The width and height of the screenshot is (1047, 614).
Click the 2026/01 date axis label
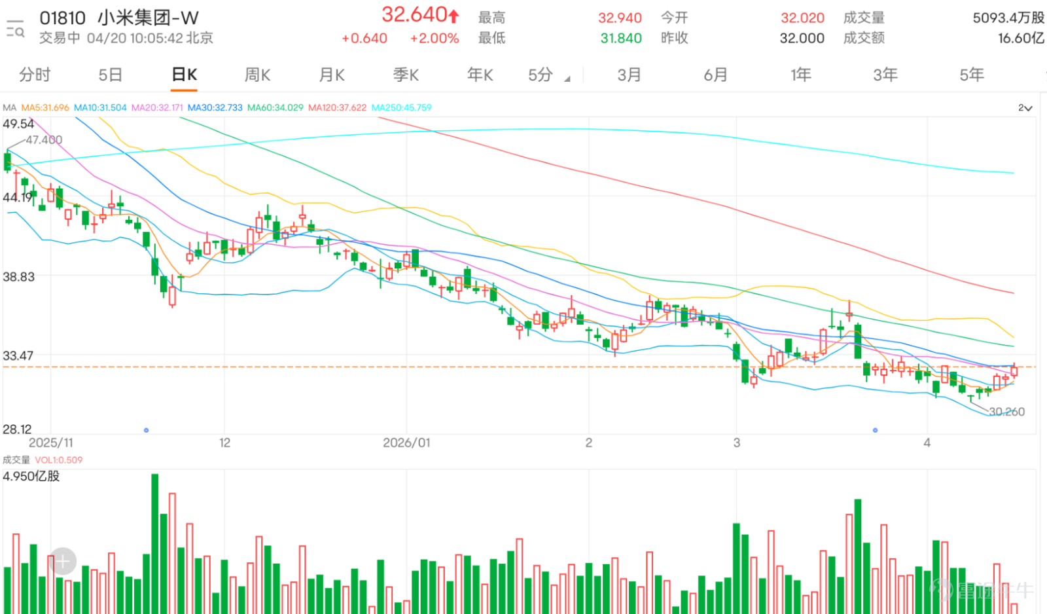(x=406, y=443)
